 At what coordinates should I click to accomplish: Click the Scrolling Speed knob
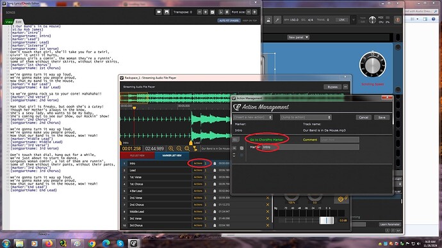click(x=373, y=65)
